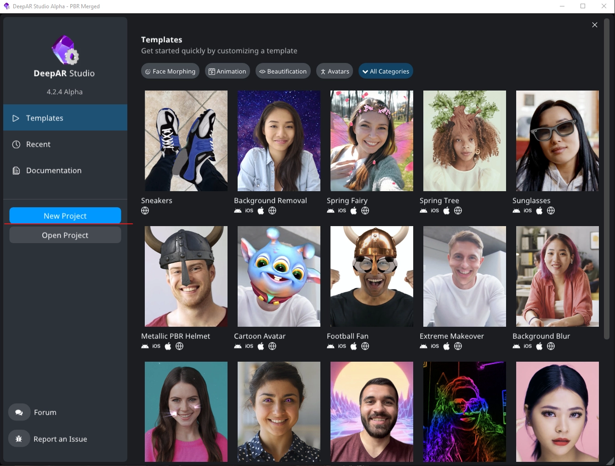Open the Cartoon Avatar template thumbnail
Screen dimensions: 615x466
tap(279, 276)
